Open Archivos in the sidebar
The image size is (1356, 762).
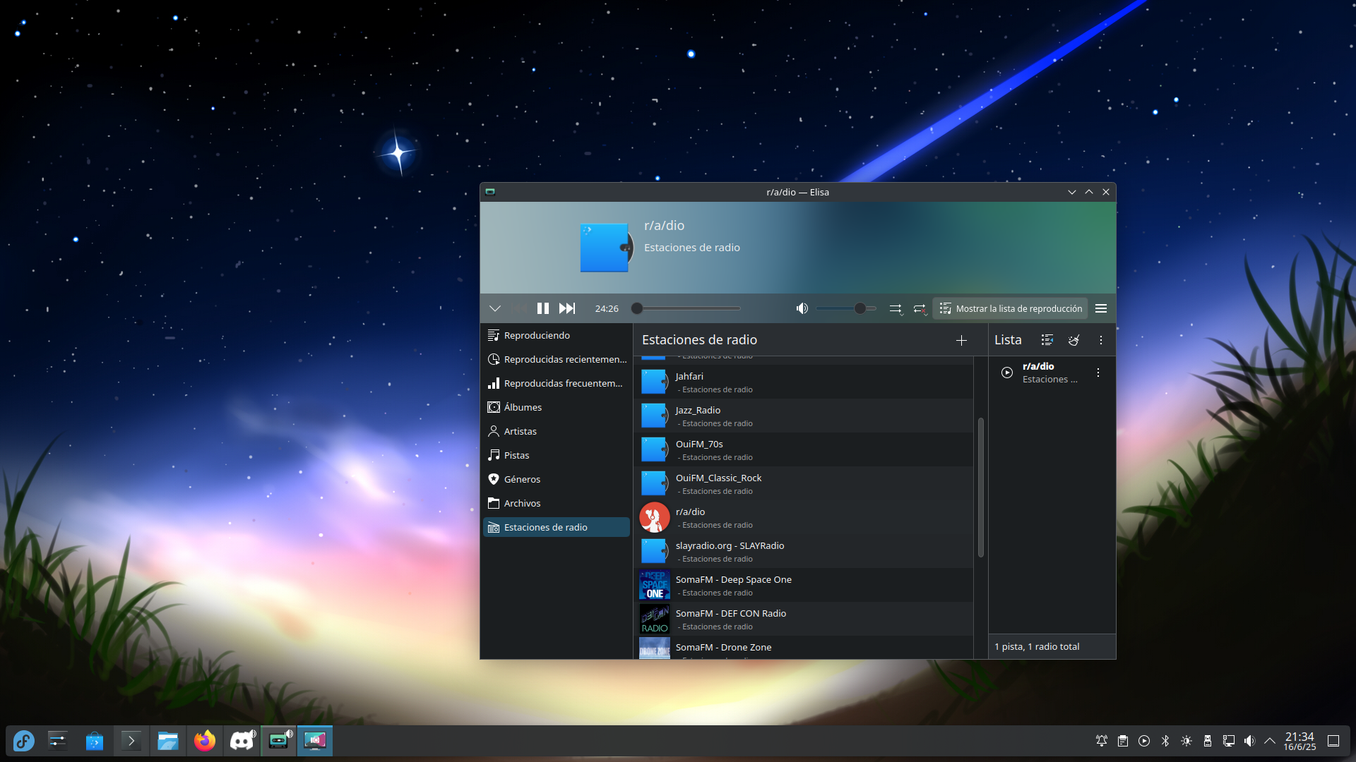557,503
